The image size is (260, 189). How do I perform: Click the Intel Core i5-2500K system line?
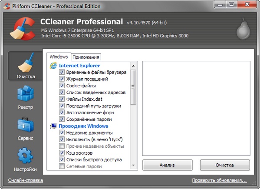[x=115, y=36]
